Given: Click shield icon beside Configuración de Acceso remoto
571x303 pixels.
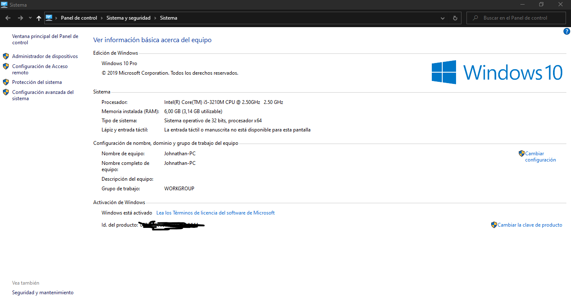Looking at the screenshot, I should coord(6,66).
